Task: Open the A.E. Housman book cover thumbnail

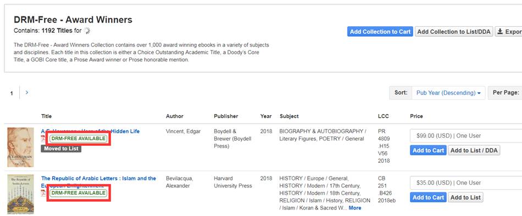Action: click(21, 147)
